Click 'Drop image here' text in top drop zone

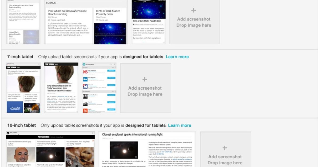tap(194, 25)
